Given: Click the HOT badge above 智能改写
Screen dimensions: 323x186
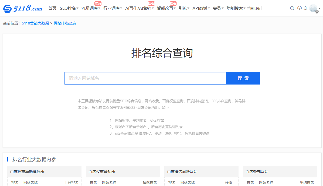Looking at the screenshot, I should click(x=173, y=3).
